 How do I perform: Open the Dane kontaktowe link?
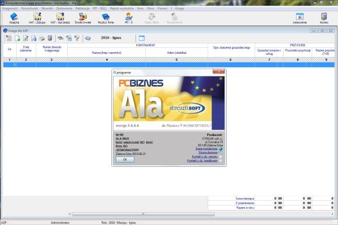207,149
